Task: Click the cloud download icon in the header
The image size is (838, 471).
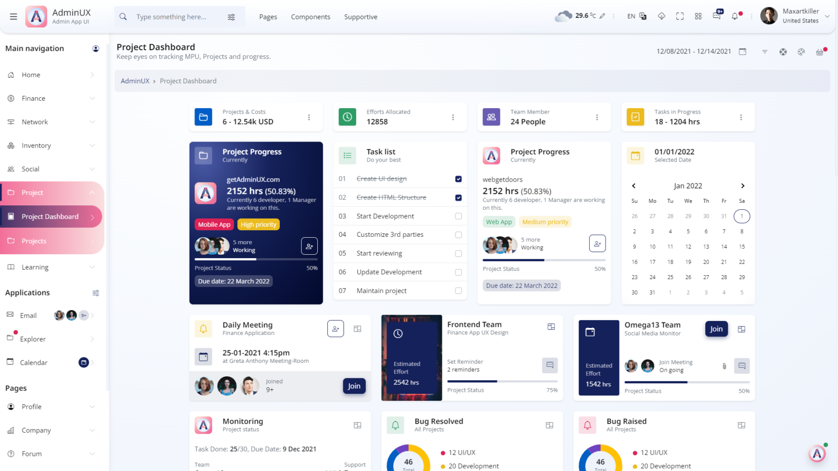Action: point(661,16)
